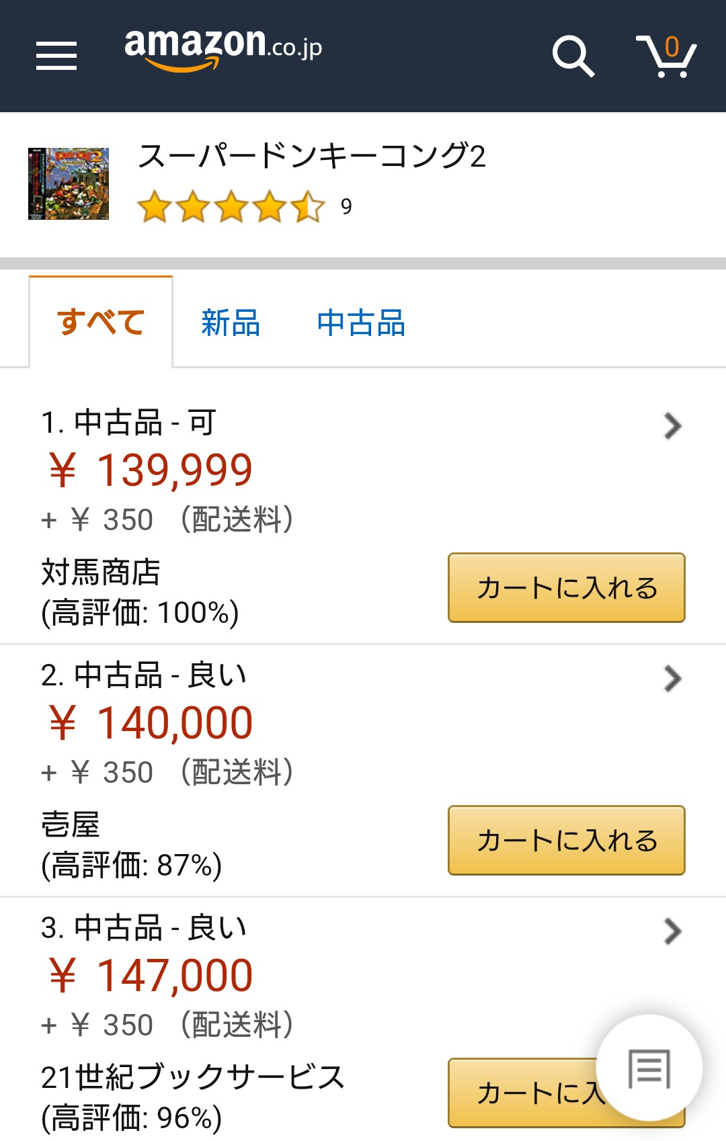Screen dimensions: 726x1141
Task: Select the すべて tab
Action: point(101,323)
